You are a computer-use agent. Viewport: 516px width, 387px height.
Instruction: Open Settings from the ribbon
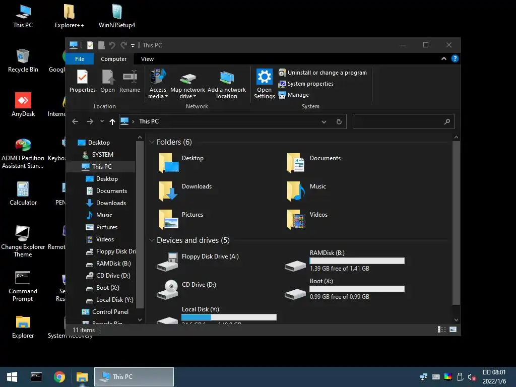pyautogui.click(x=264, y=84)
